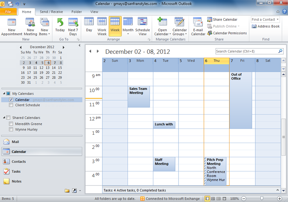Switch to the Send / Receive tab
Viewport: 288px width, 202px height.
click(x=52, y=12)
